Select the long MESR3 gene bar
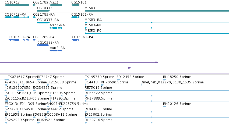 pos(157,11)
